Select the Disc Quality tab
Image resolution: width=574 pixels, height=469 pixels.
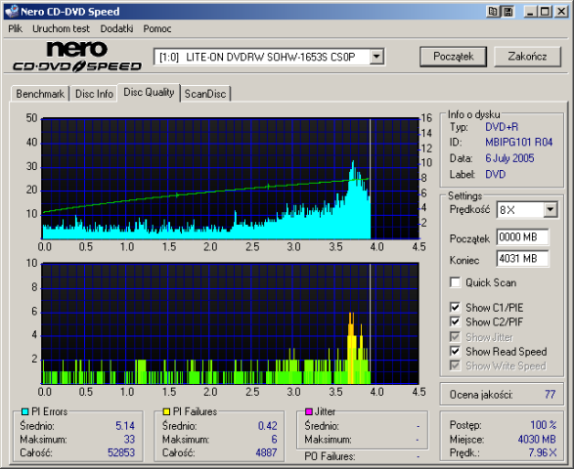click(x=149, y=92)
